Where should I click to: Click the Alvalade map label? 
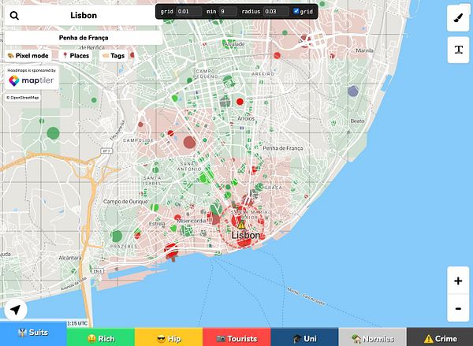point(234,44)
